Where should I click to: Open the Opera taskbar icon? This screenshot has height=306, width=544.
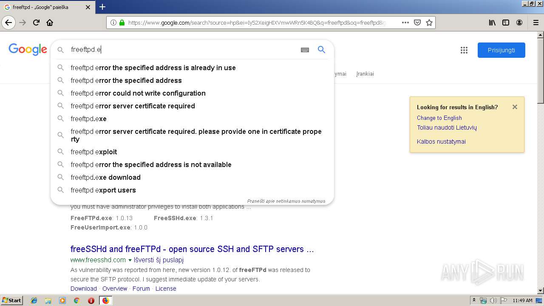[x=91, y=300]
